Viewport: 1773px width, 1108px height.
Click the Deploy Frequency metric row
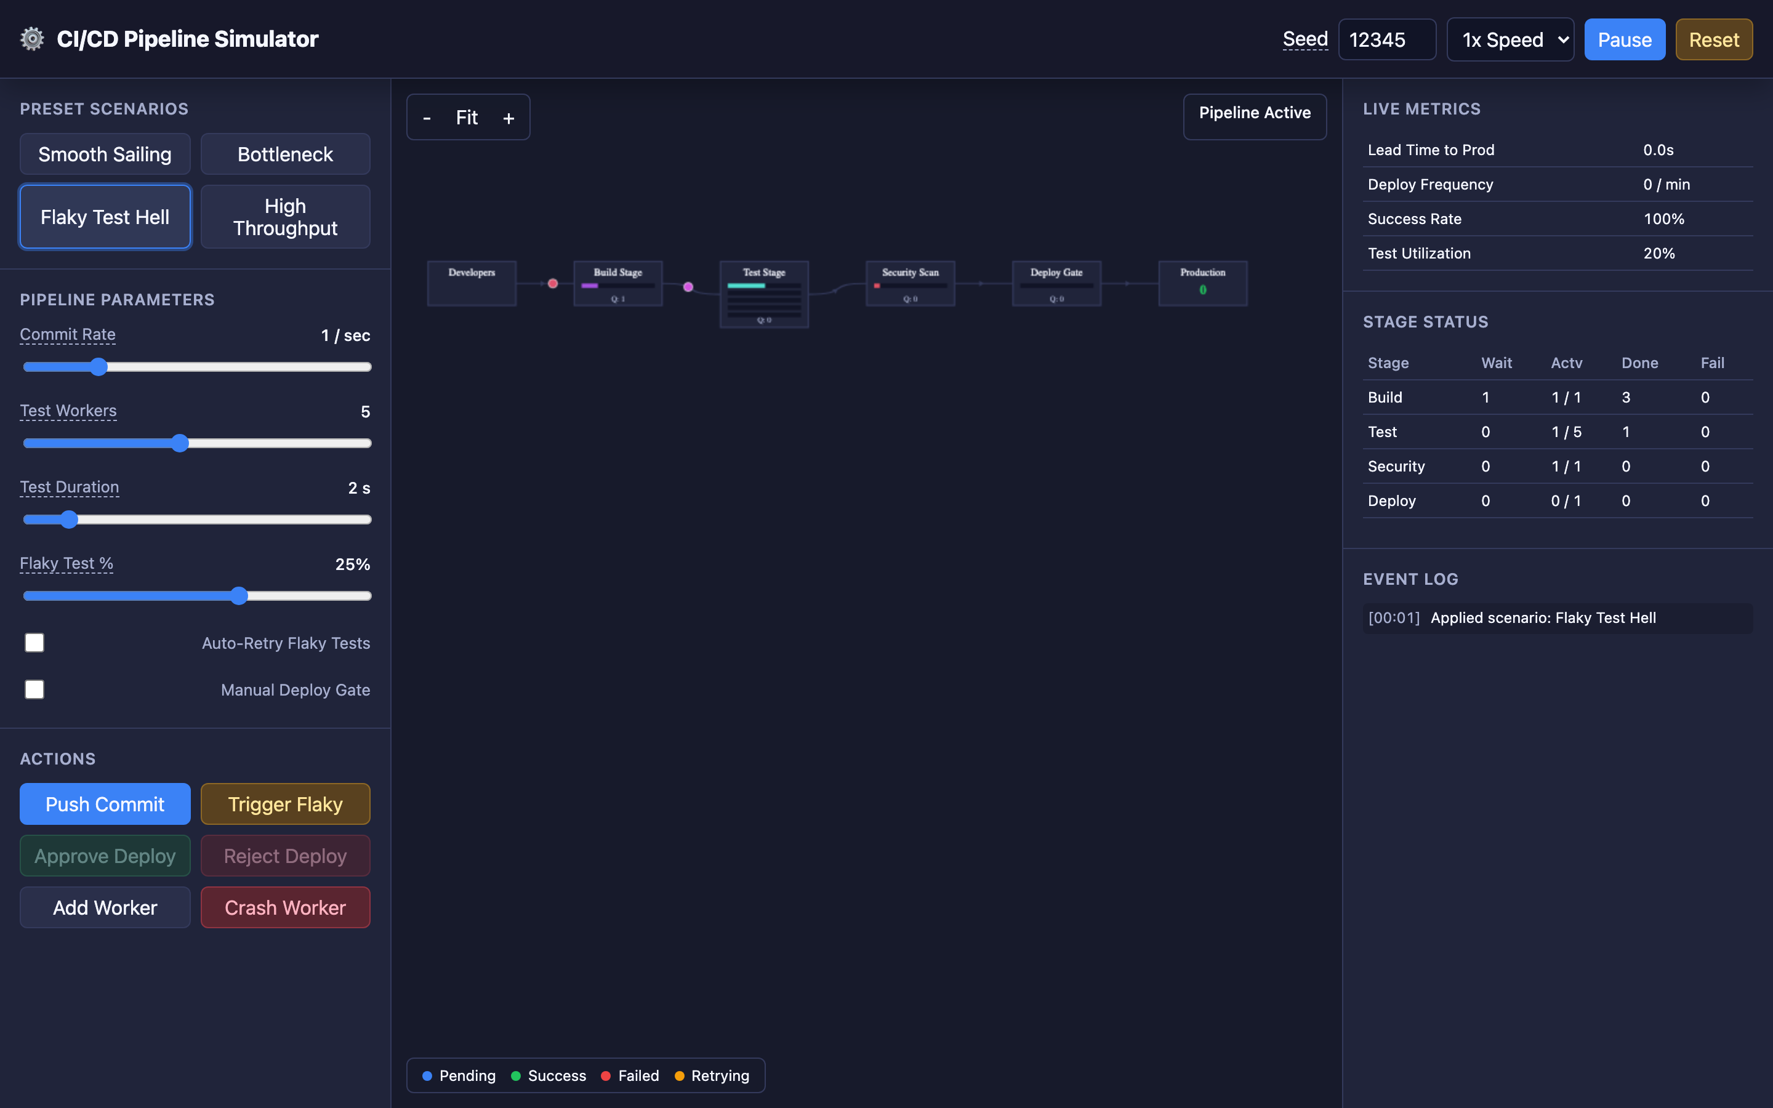pos(1558,184)
